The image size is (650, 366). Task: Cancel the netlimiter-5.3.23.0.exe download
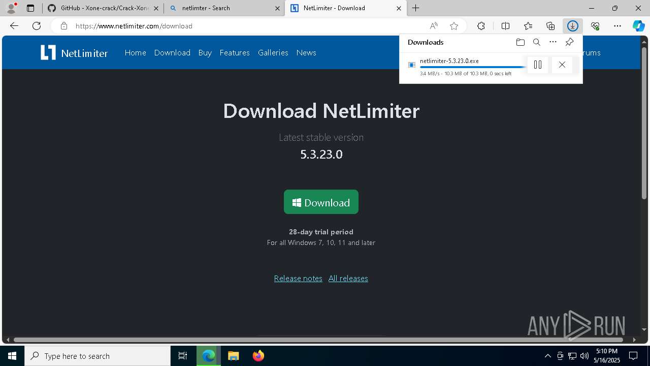(x=562, y=65)
